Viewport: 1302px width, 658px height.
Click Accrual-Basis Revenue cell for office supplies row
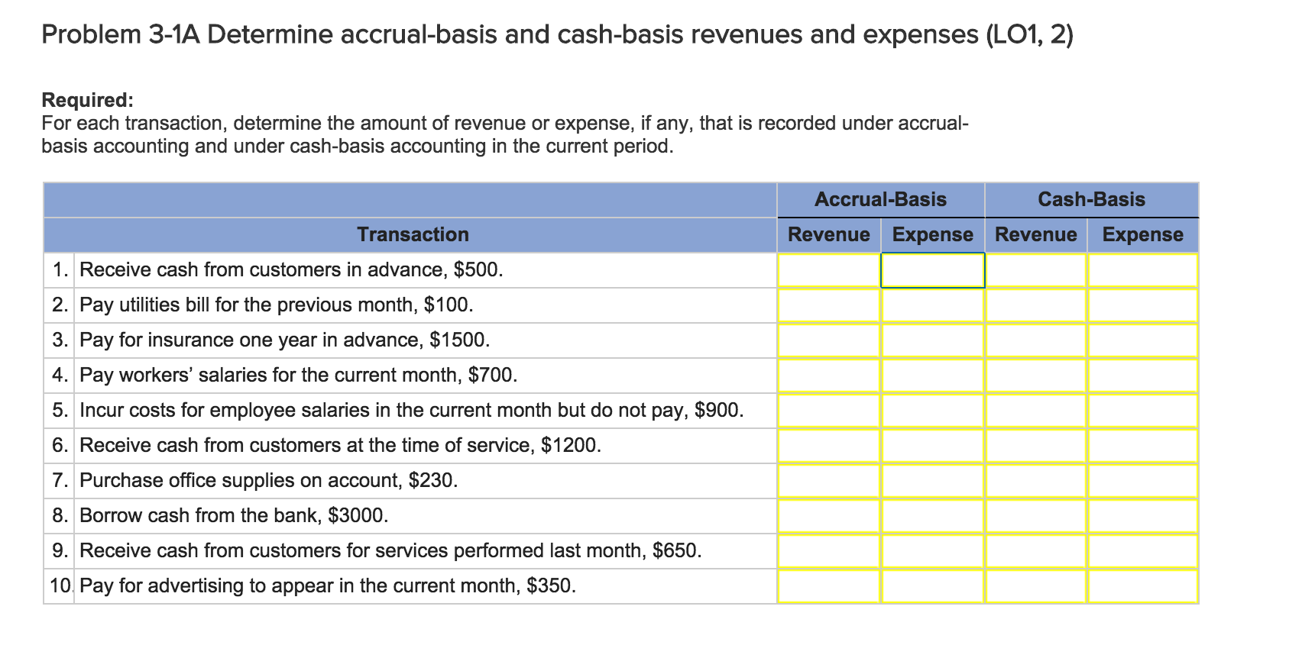829,481
